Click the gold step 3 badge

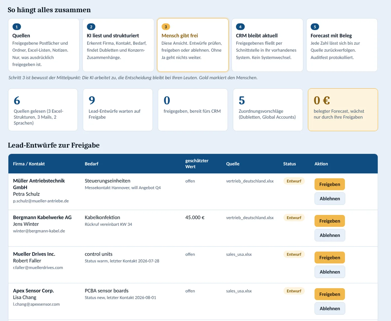click(166, 27)
